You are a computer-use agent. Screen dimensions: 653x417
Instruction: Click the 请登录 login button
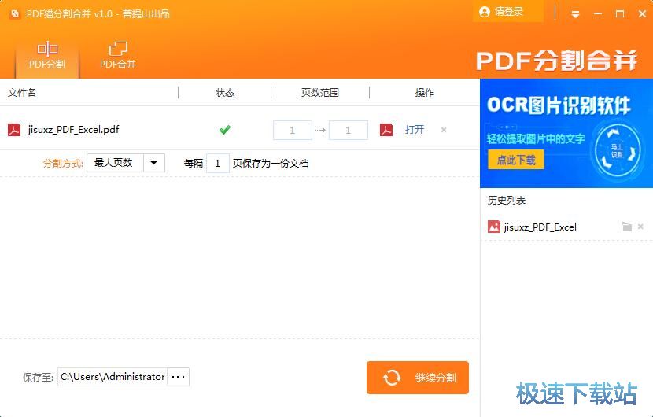pyautogui.click(x=507, y=12)
